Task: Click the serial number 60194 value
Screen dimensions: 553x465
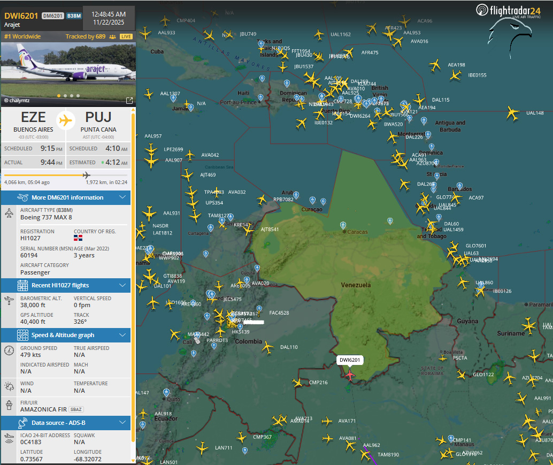Action: click(x=29, y=255)
